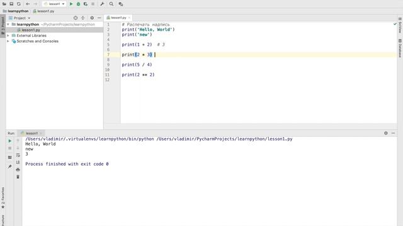
Task: Open the lesson1 run configuration dropdown
Action: (x=54, y=4)
